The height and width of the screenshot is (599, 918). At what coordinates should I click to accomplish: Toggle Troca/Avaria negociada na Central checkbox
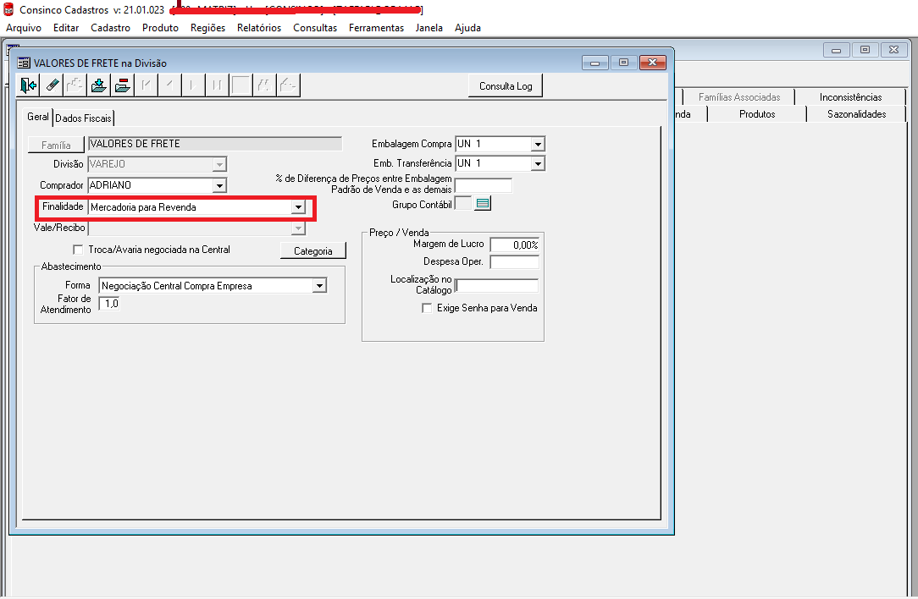tap(78, 250)
